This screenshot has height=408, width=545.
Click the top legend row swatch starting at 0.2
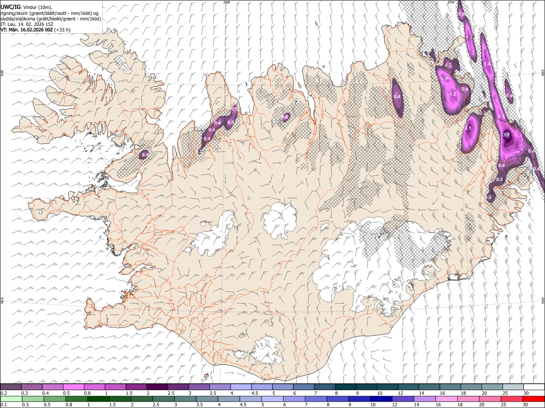[x=11, y=387]
